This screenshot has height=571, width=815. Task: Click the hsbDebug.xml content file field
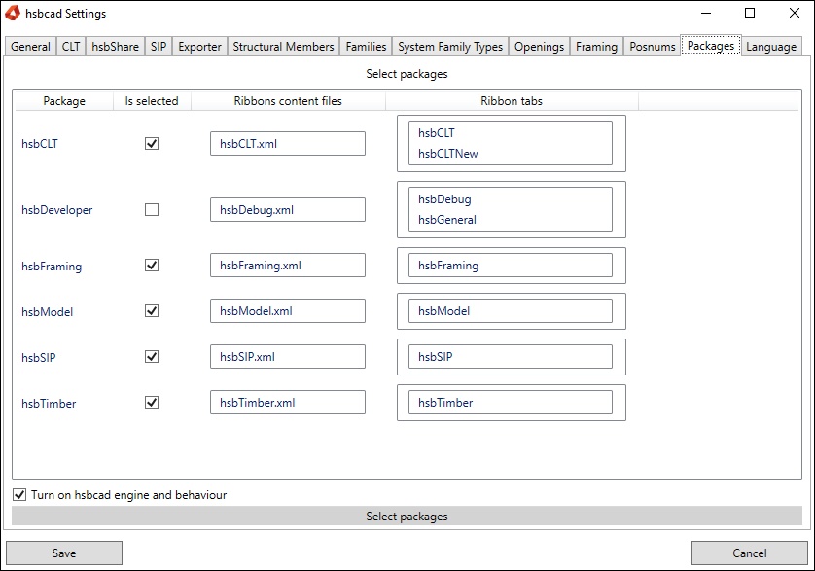[288, 209]
